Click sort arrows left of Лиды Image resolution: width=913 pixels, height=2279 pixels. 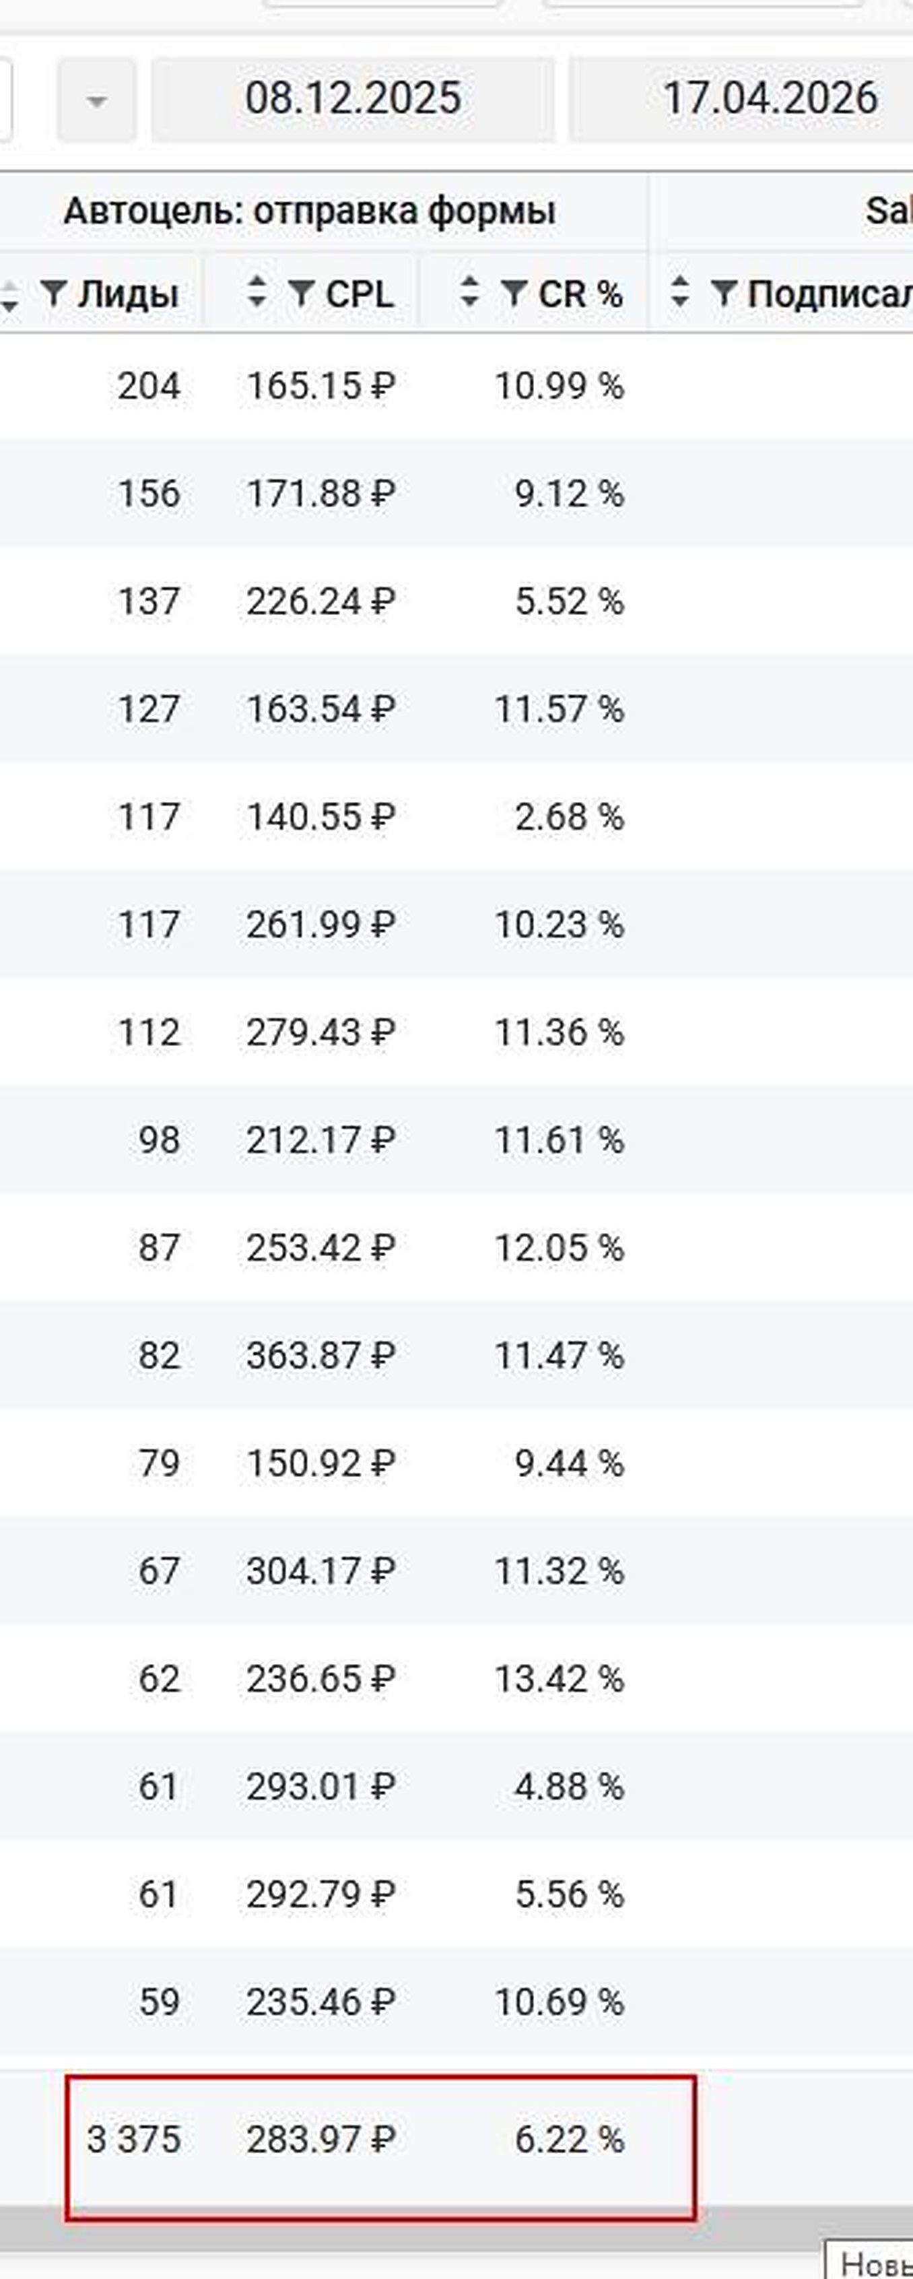pyautogui.click(x=9, y=294)
